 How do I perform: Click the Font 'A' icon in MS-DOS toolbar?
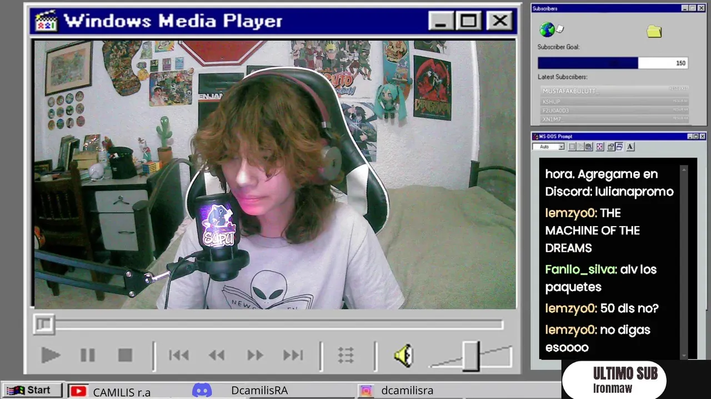pos(630,147)
